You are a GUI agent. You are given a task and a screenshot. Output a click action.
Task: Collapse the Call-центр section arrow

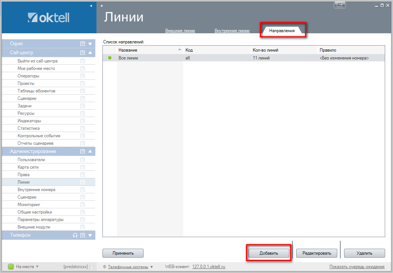click(x=90, y=53)
